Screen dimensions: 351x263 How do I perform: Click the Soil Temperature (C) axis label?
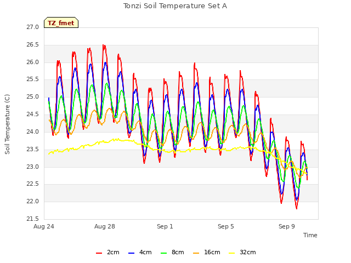tap(7, 124)
